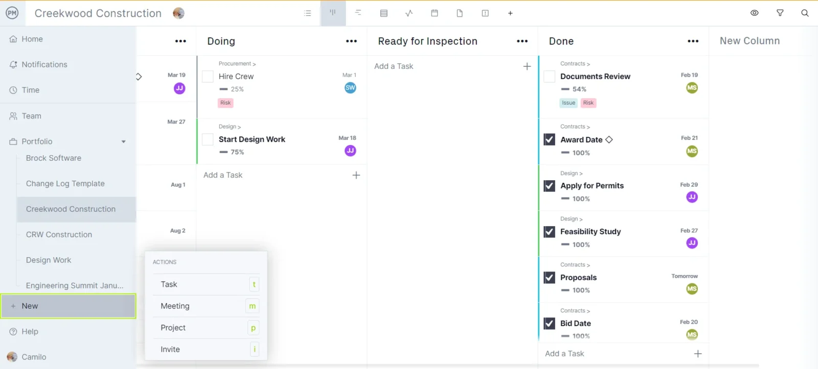
Task: Expand Contracts breadcrumb on Documents Review
Action: click(575, 64)
